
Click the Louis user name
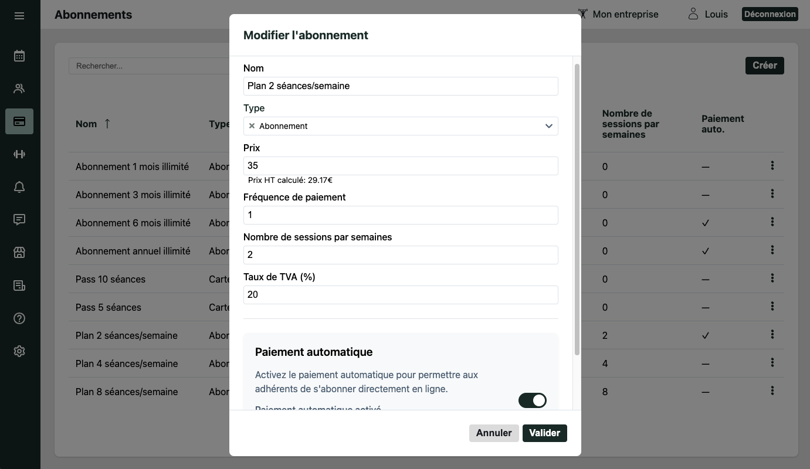[x=716, y=14]
